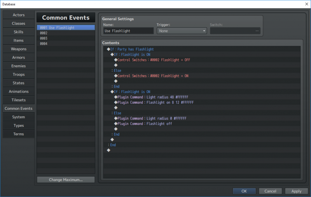311x197 pixels.
Task: Select common event row 0004
Action: 66,44
